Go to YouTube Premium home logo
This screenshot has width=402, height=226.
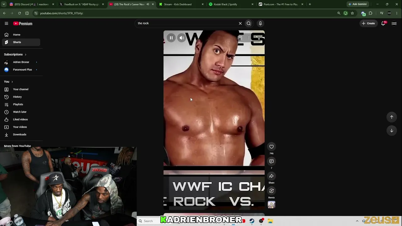[23, 24]
